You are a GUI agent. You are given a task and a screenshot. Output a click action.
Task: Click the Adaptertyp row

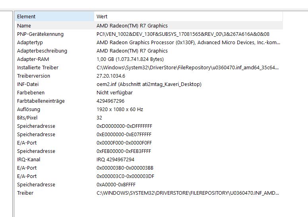coord(30,42)
